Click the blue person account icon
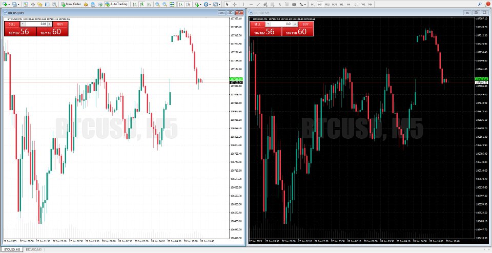 point(93,5)
